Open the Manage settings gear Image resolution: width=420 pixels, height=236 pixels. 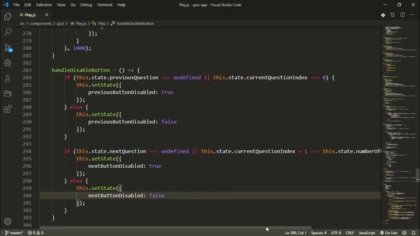(x=7, y=222)
